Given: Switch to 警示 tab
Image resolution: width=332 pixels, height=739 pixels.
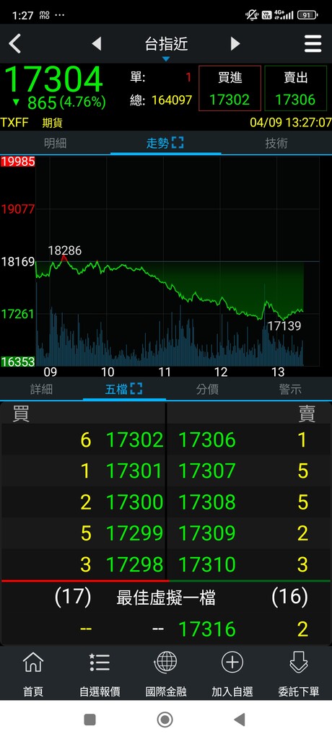Looking at the screenshot, I should point(290,389).
